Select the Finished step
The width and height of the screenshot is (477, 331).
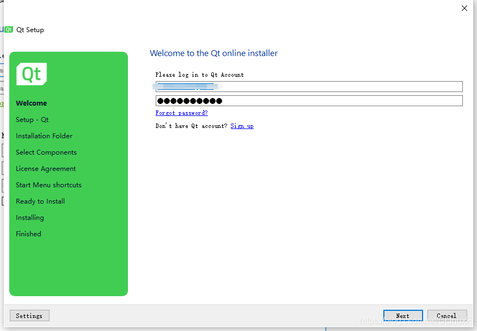click(29, 234)
